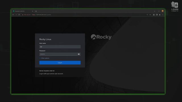Click the User name input field

click(x=60, y=46)
